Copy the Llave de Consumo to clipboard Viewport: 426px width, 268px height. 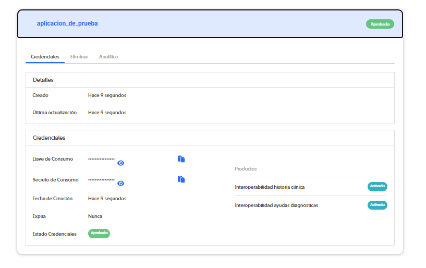pos(181,159)
